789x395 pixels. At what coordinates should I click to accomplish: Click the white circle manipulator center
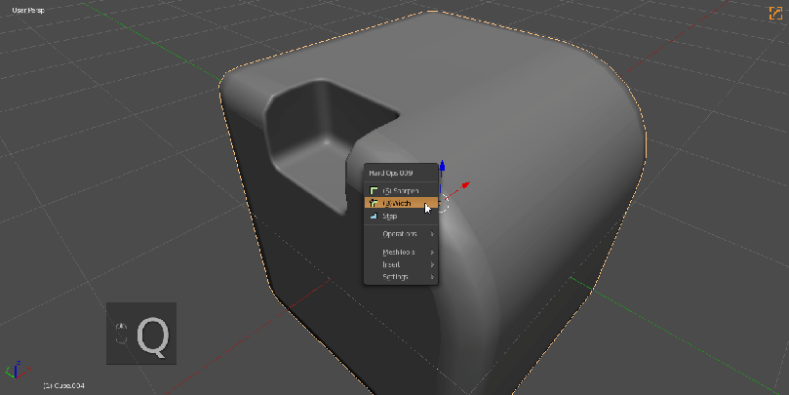tap(443, 202)
